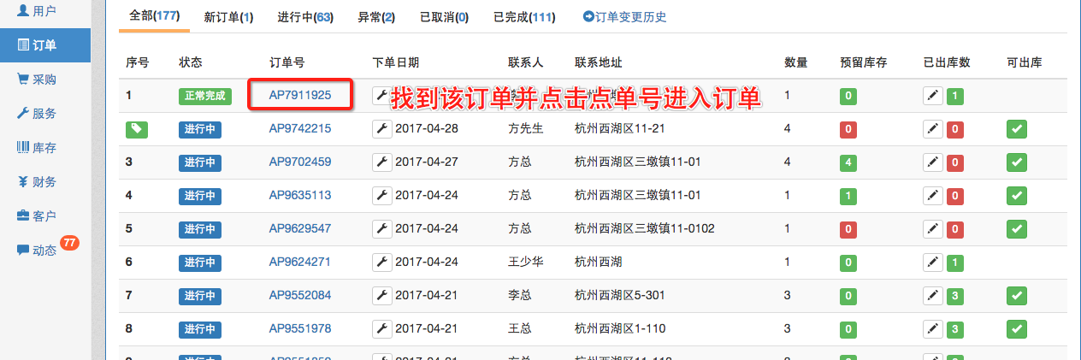Open order AP9702459
The width and height of the screenshot is (1081, 360).
click(x=300, y=162)
